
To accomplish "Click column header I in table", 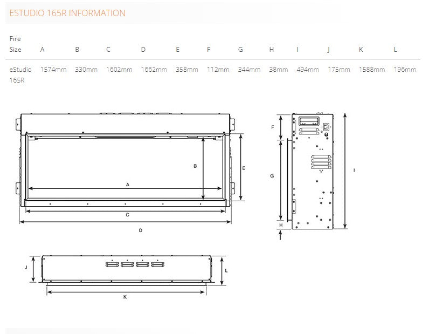I will [x=297, y=50].
